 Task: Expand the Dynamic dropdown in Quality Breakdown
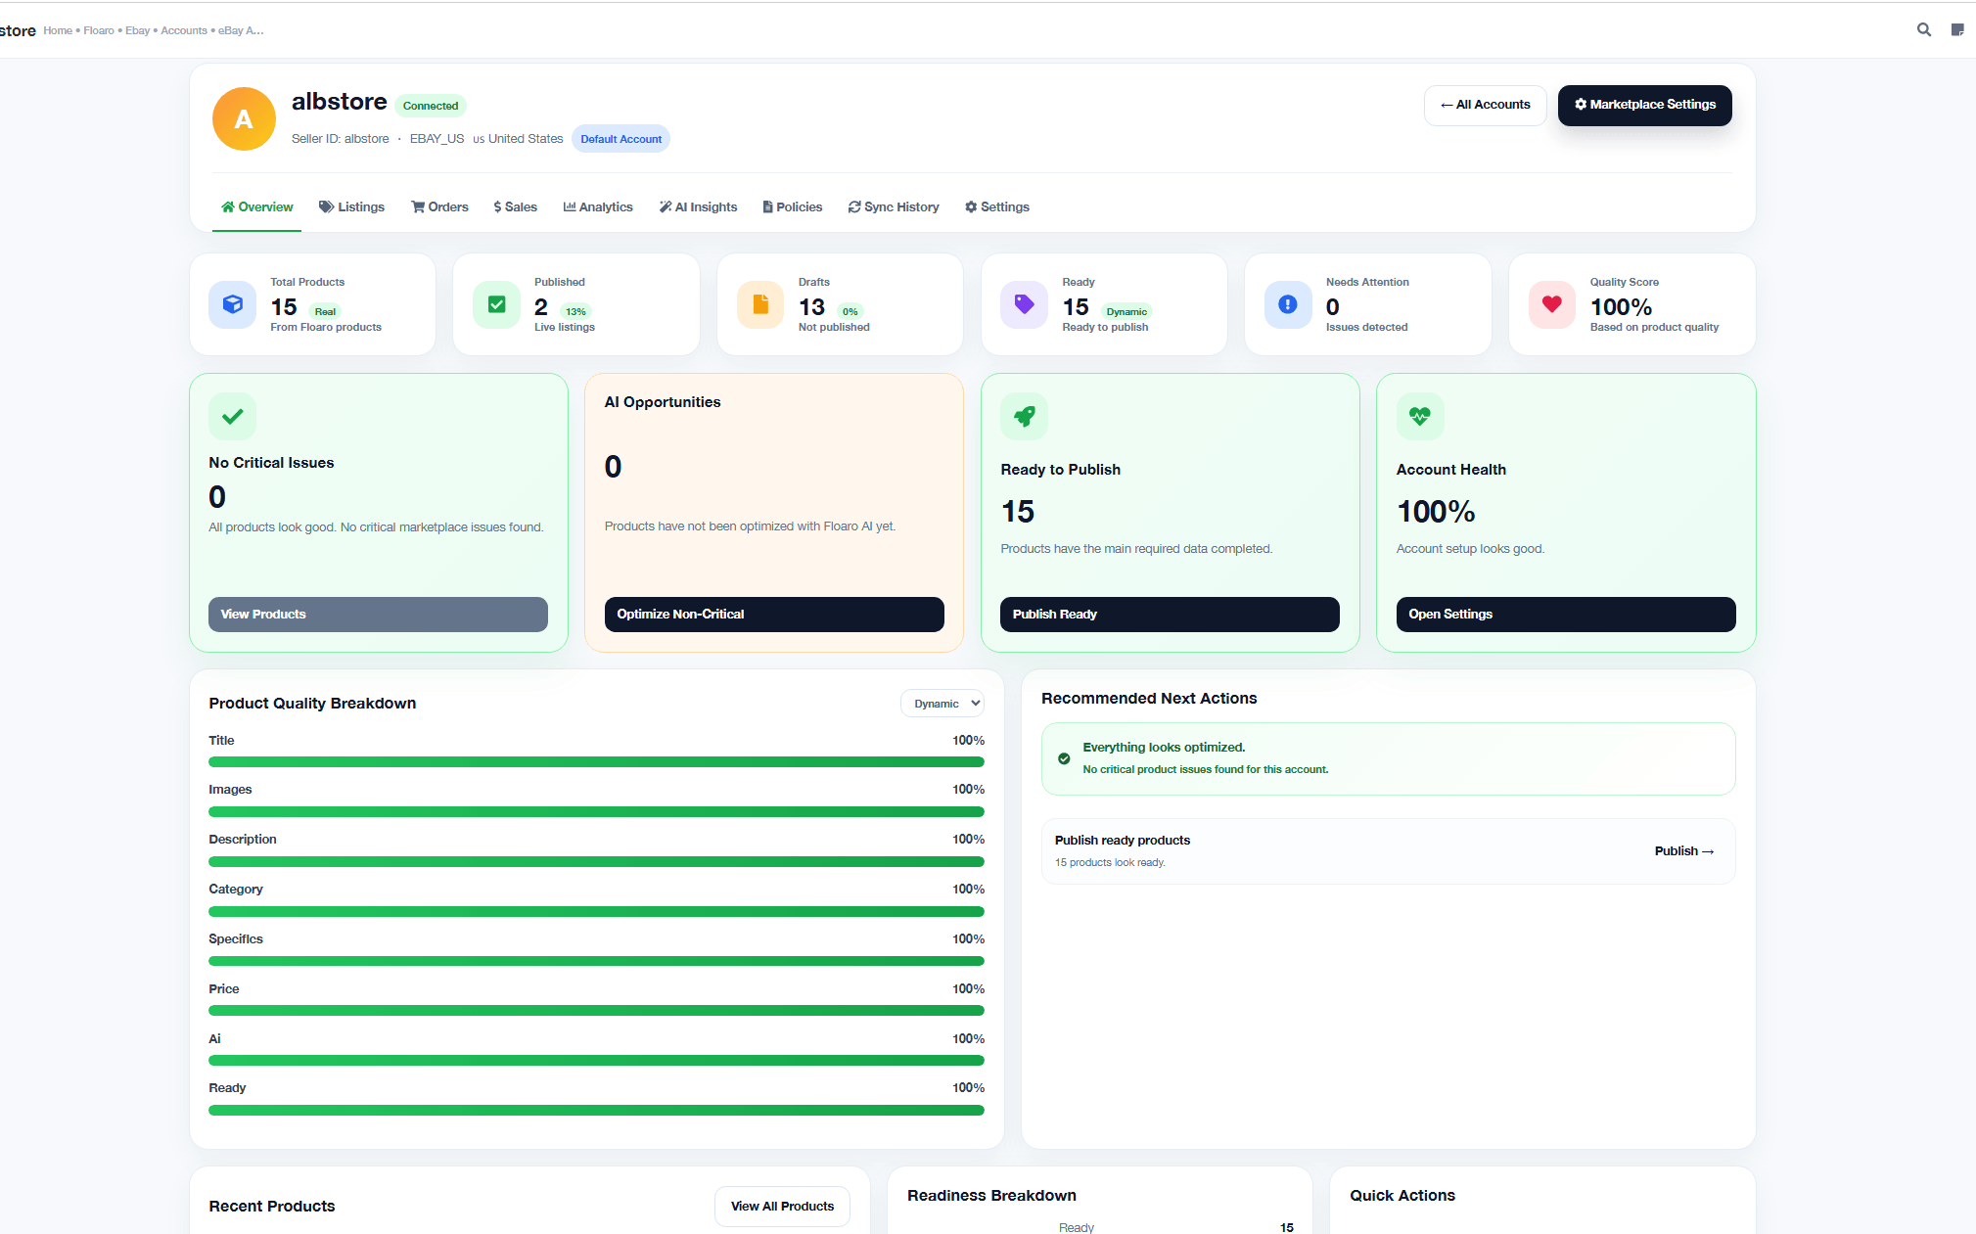click(x=942, y=704)
